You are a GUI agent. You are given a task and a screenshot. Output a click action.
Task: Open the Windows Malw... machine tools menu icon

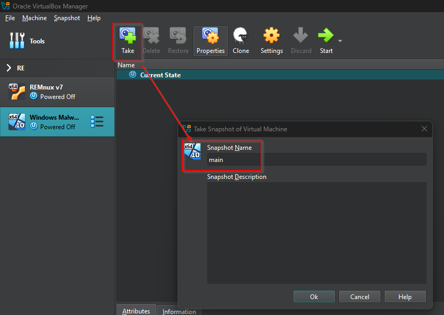[97, 122]
